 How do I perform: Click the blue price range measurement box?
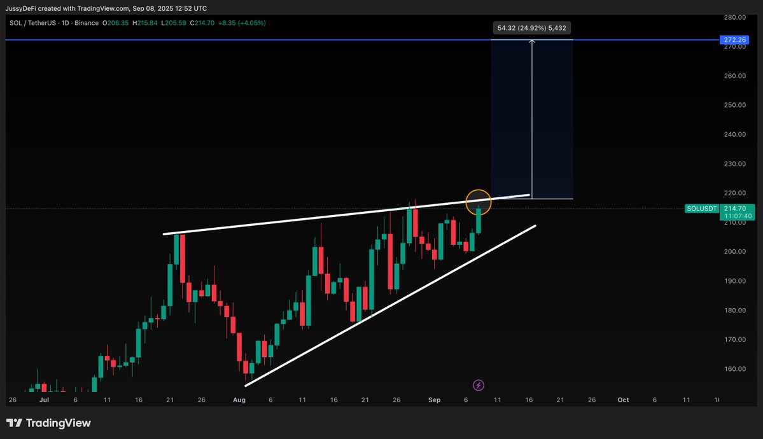[x=531, y=119]
